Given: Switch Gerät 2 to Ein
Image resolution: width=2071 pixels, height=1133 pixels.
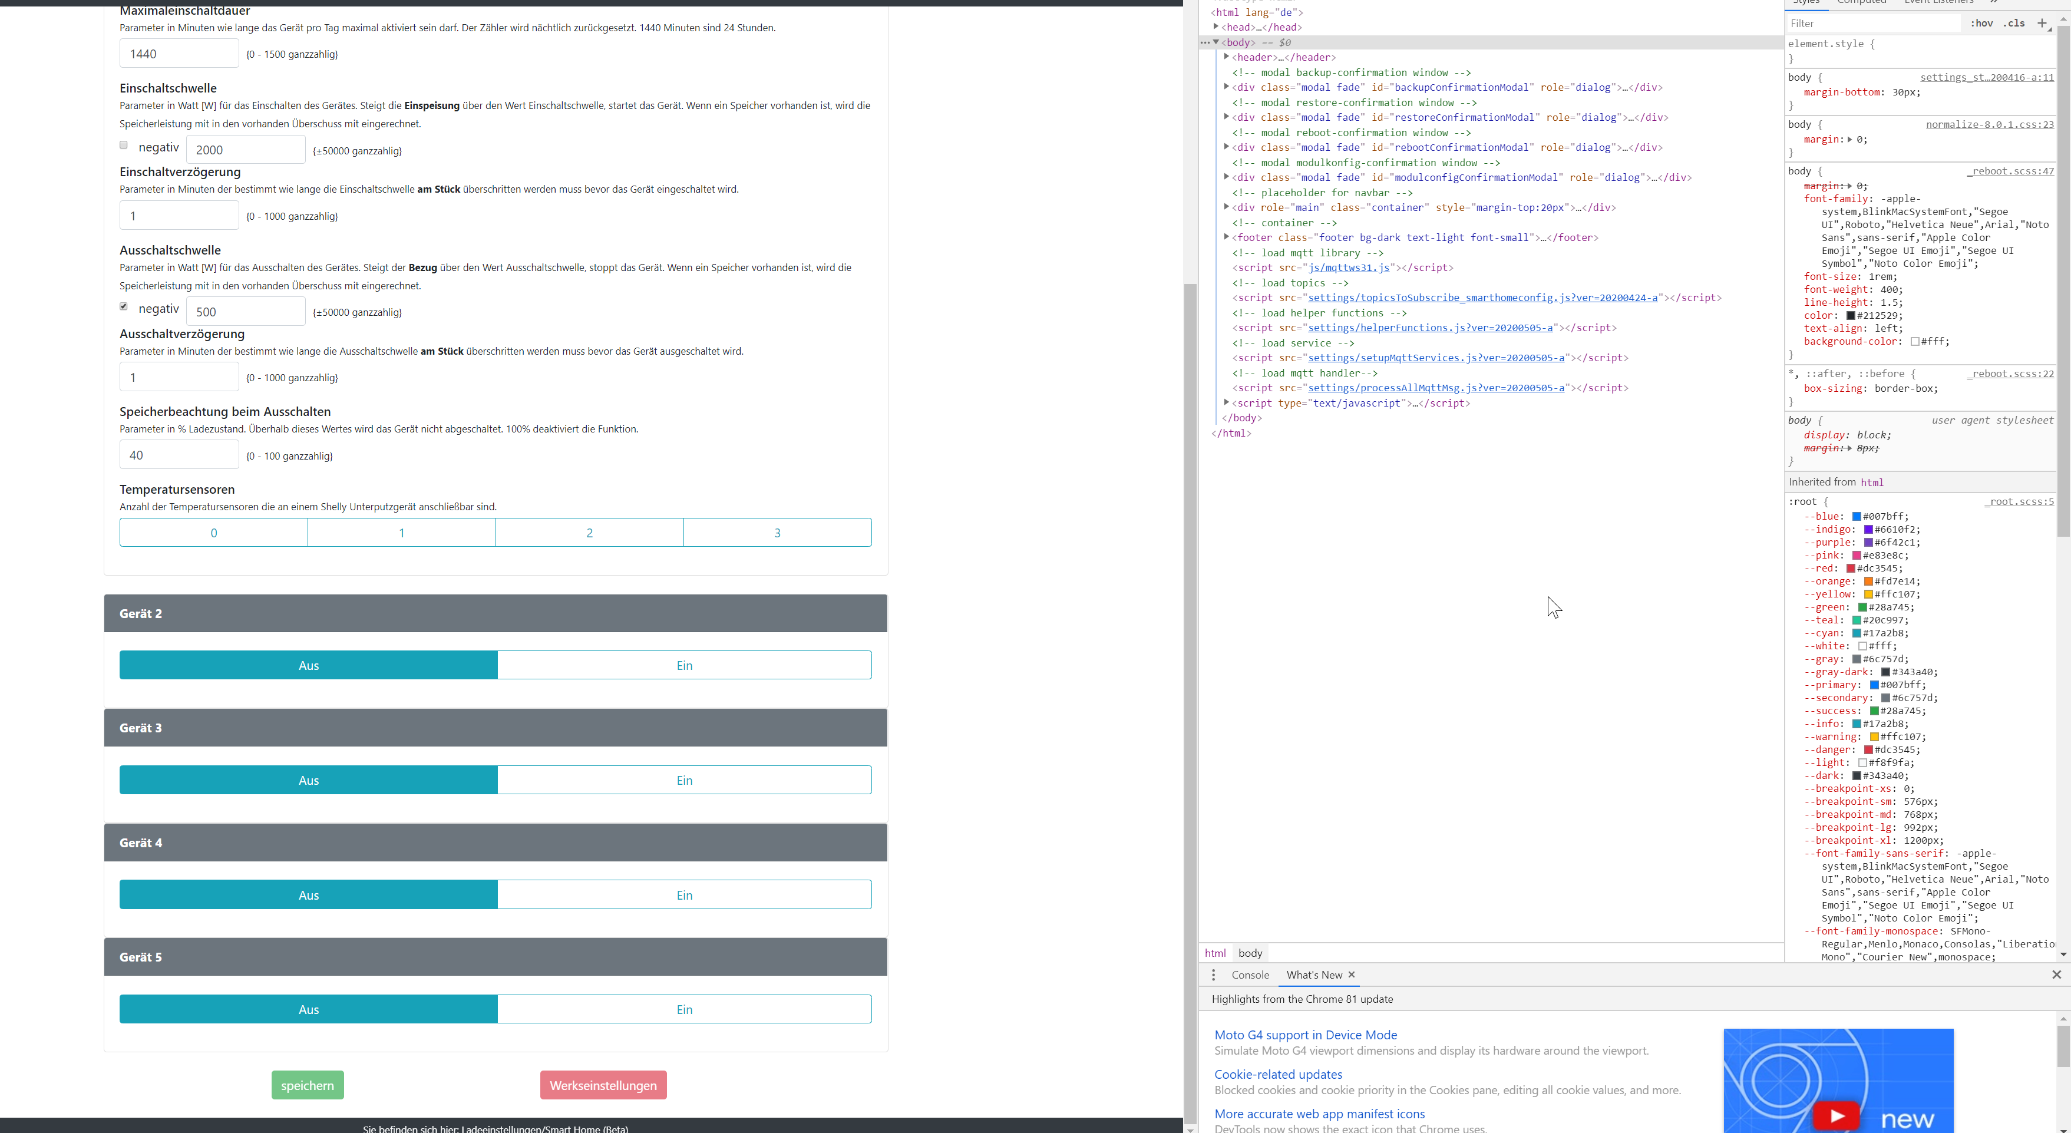Looking at the screenshot, I should [683, 665].
